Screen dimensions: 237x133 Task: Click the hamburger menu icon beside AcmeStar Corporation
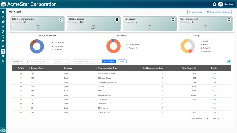tap(3, 4)
